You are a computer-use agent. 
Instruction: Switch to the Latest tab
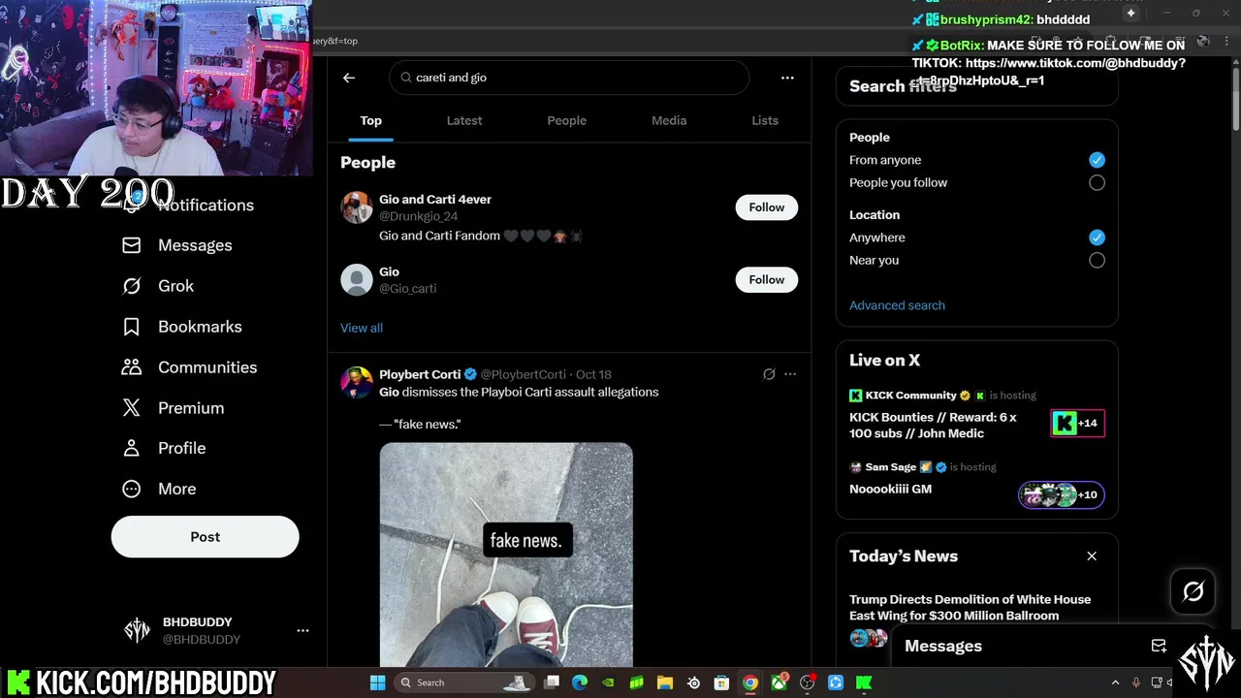pyautogui.click(x=464, y=120)
